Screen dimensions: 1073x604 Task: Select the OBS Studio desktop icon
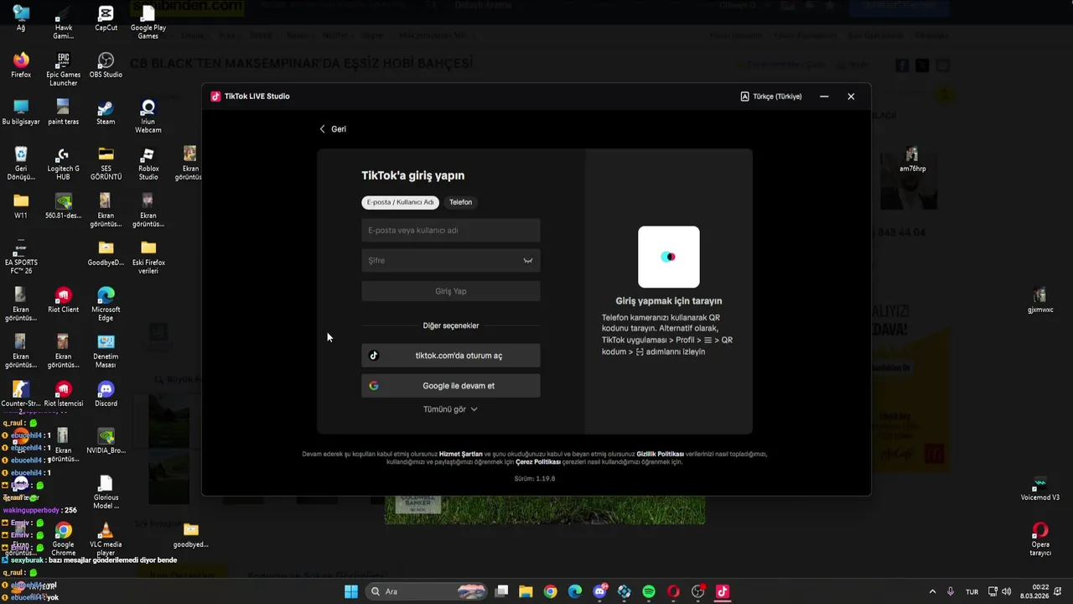coord(106,65)
